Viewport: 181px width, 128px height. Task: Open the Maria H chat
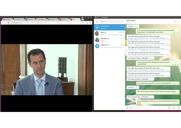point(109,33)
